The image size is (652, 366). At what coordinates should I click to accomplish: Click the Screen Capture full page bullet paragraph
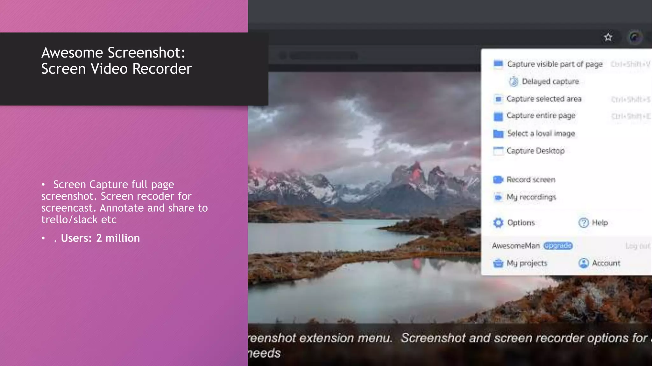coord(124,202)
